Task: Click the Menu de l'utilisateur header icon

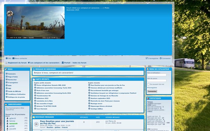Action: coord(148,69)
